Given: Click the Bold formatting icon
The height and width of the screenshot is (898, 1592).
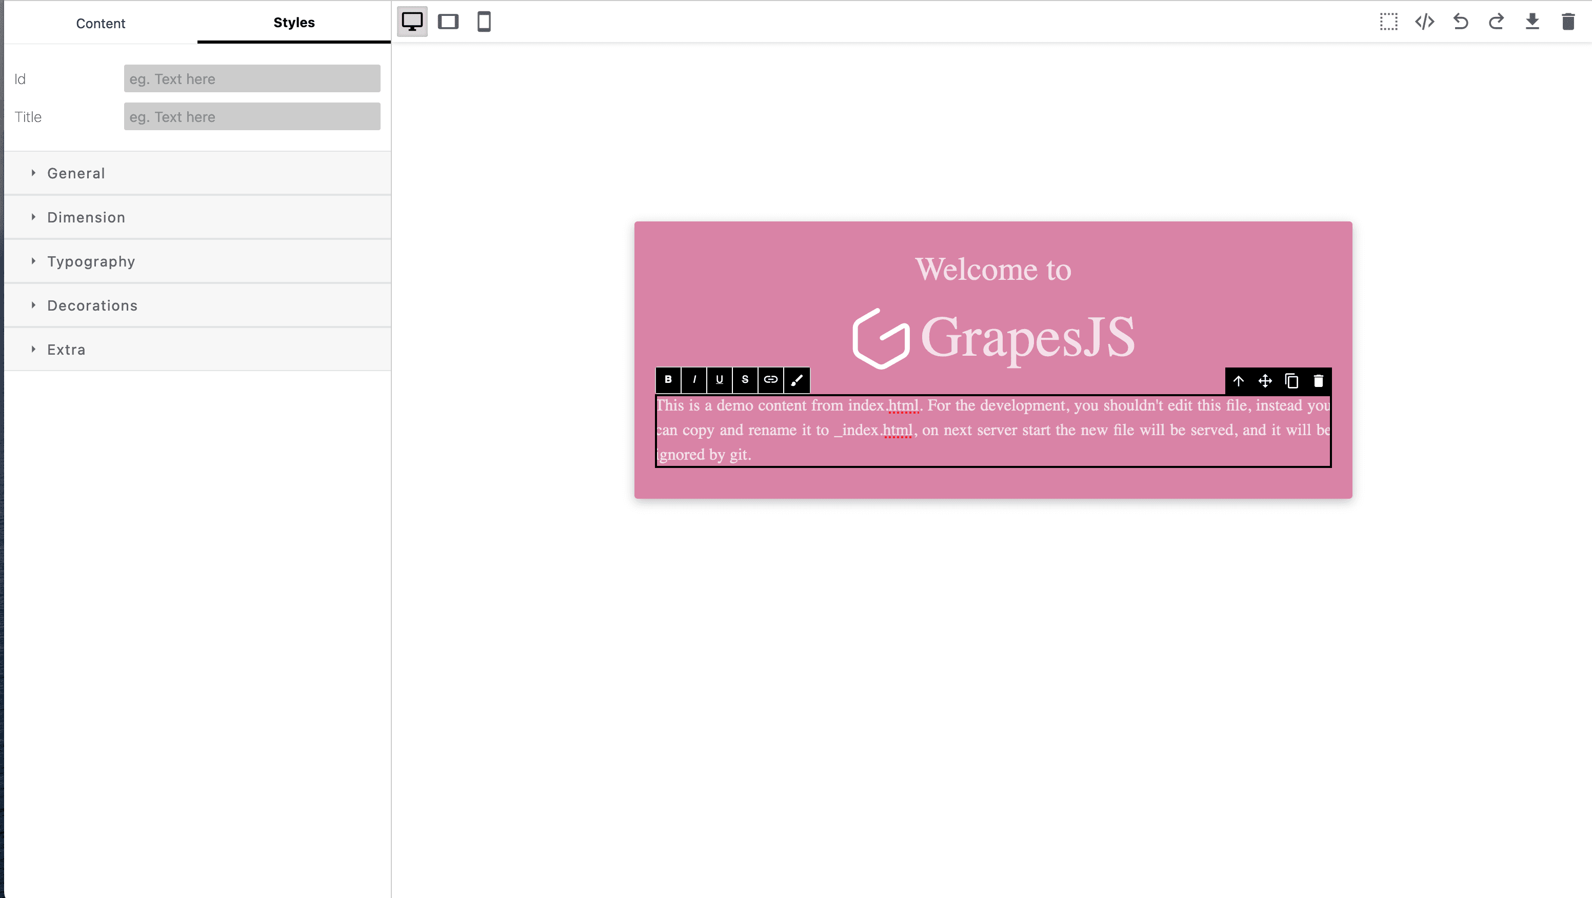Looking at the screenshot, I should [x=669, y=379].
